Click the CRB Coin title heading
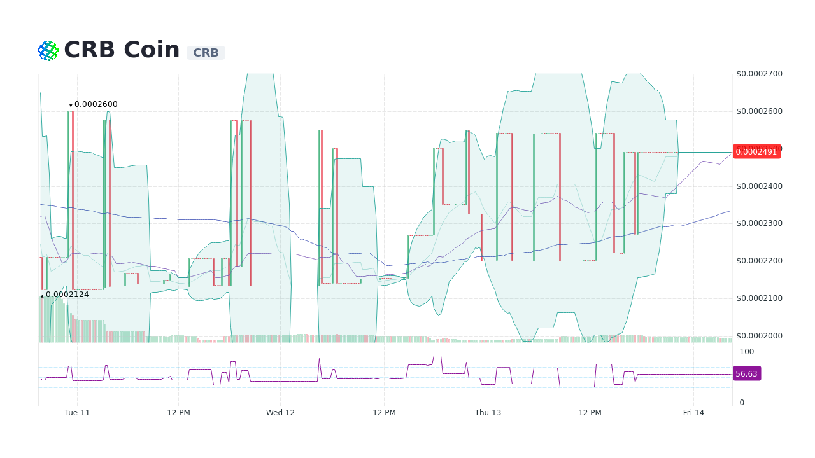The height and width of the screenshot is (458, 815). pos(121,49)
